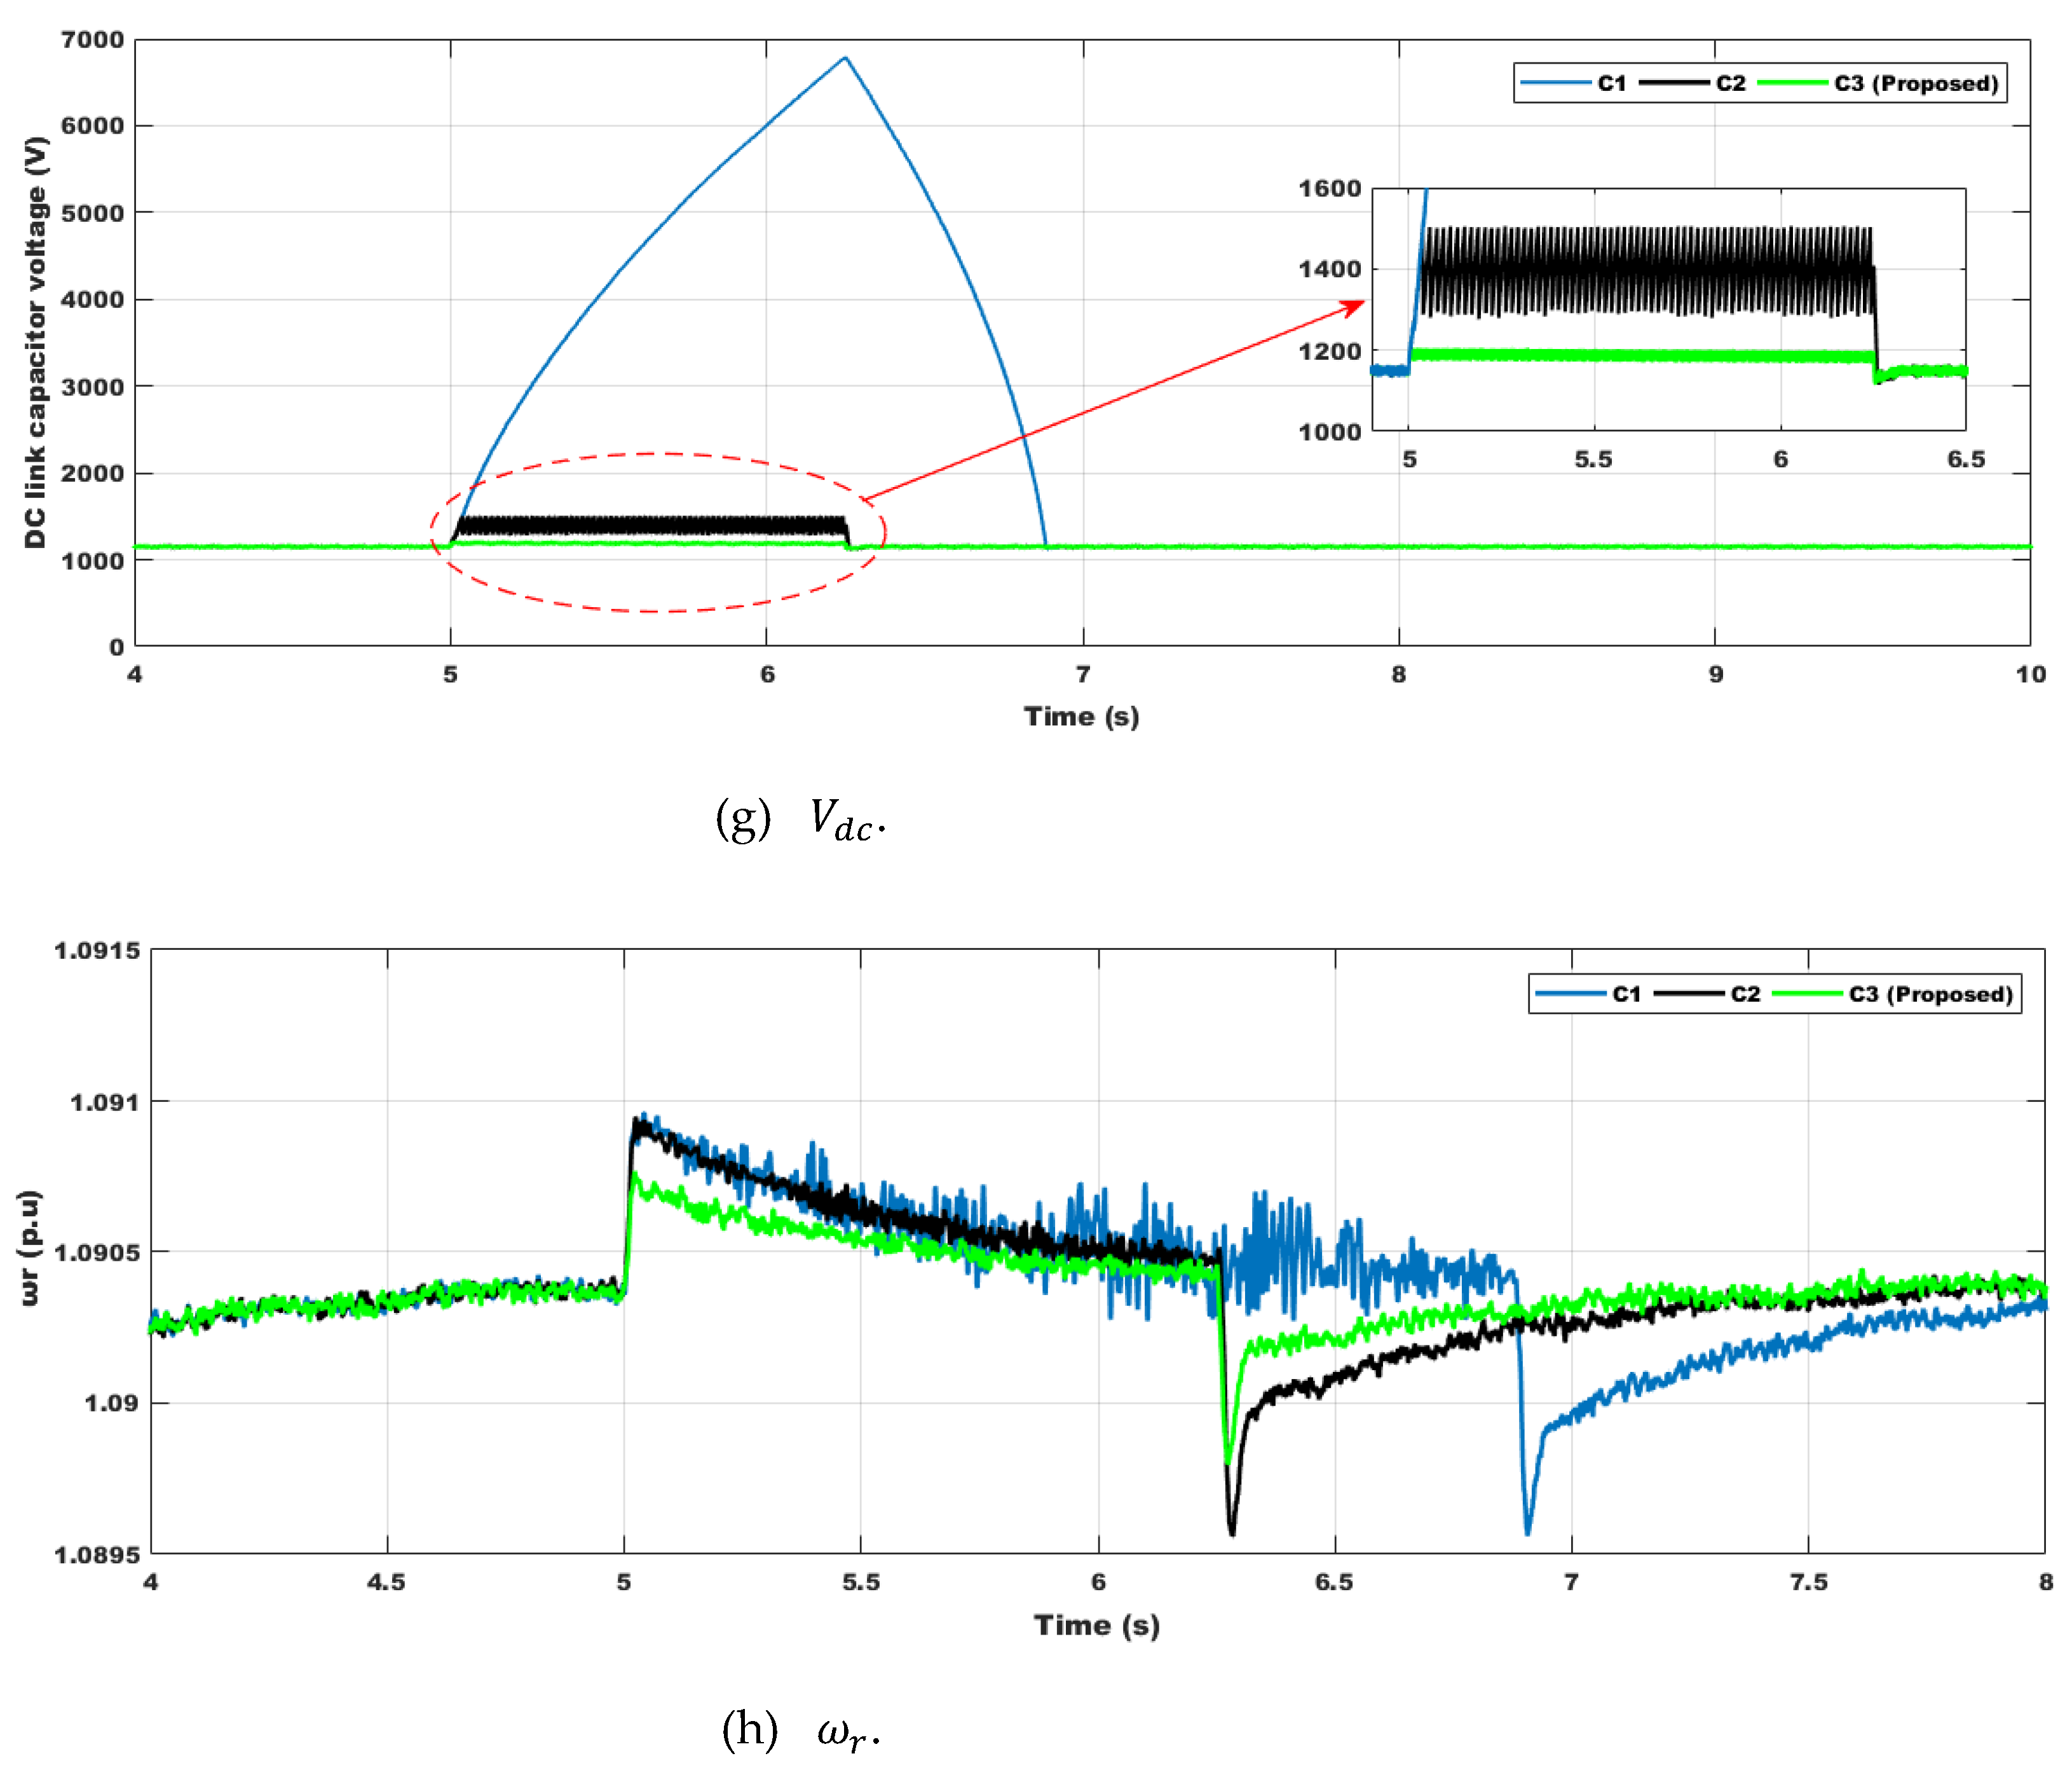Click the C1 blue legend line in top plot
This screenshot has height=1770, width=2072.
[1555, 83]
